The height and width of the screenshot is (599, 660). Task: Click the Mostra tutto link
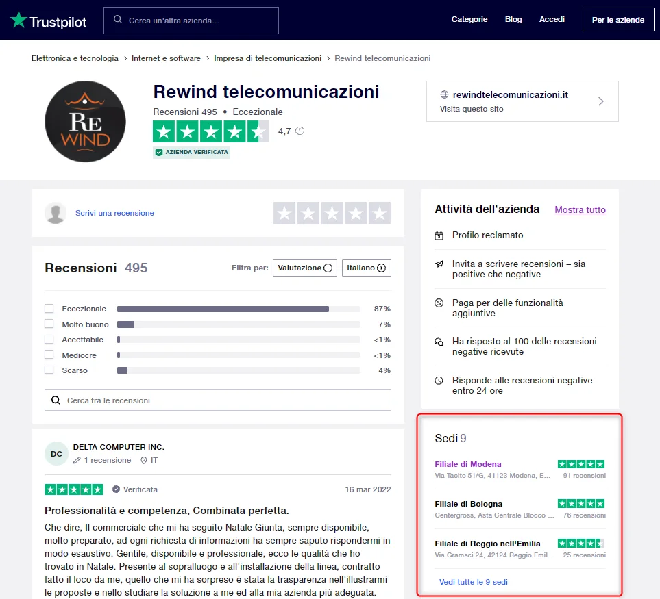(580, 209)
